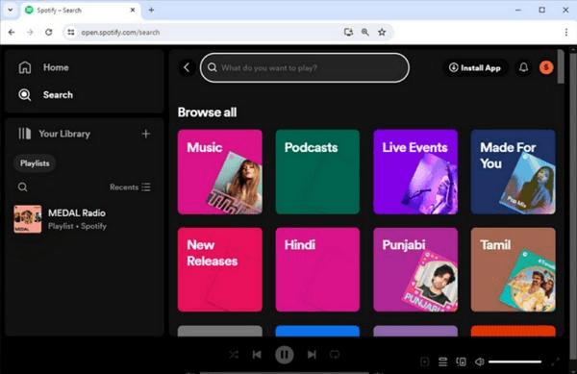The height and width of the screenshot is (374, 577).
Task: Open the Tamil category card
Action: point(513,269)
